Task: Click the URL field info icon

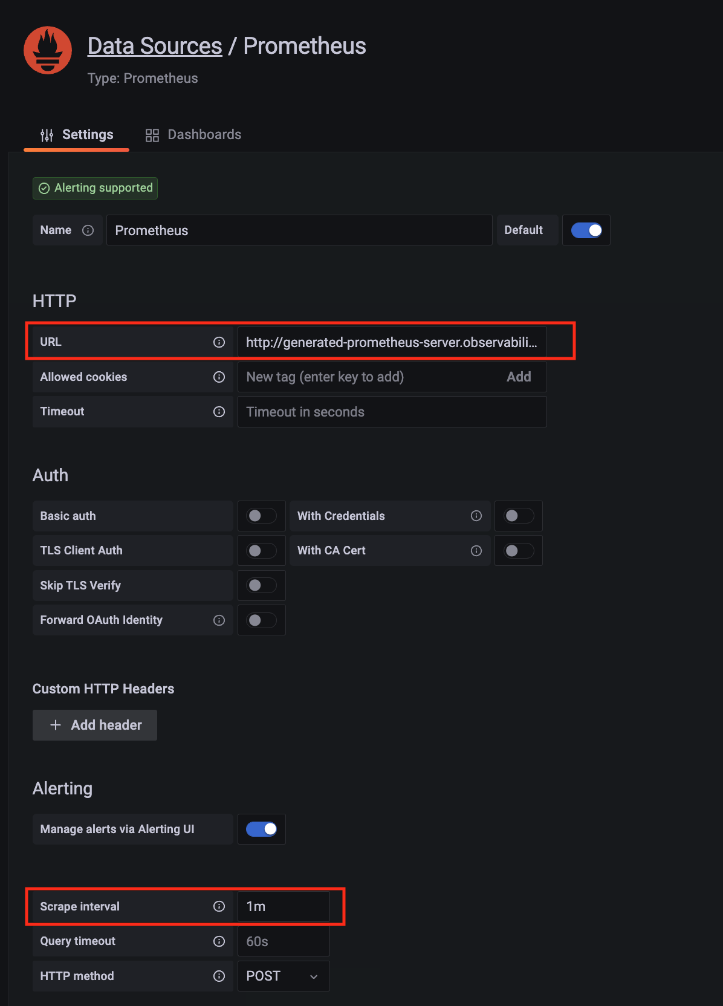Action: pos(219,342)
